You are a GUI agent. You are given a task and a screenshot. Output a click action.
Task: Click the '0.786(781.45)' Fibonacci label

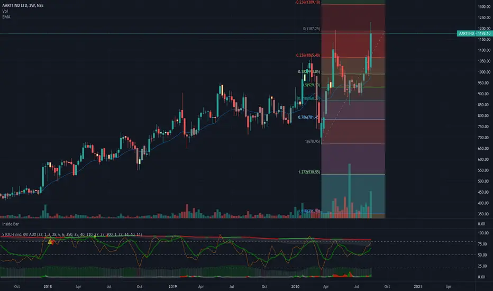pyautogui.click(x=309, y=117)
